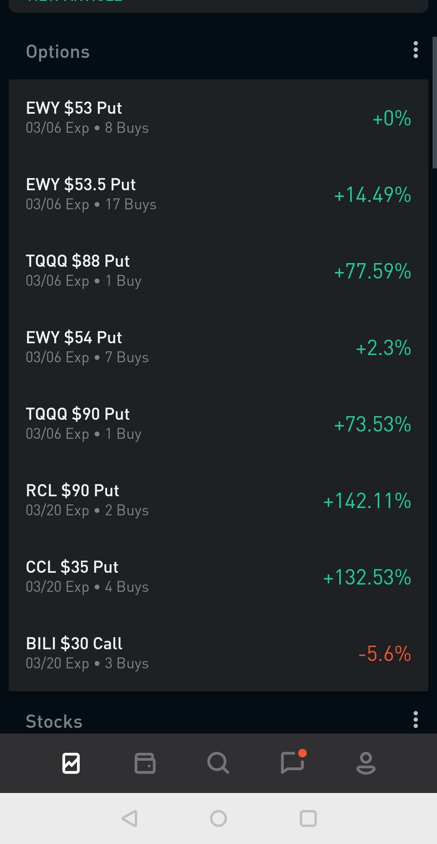The image size is (437, 844).
Task: Toggle the +142.11% return display
Action: coord(367,501)
